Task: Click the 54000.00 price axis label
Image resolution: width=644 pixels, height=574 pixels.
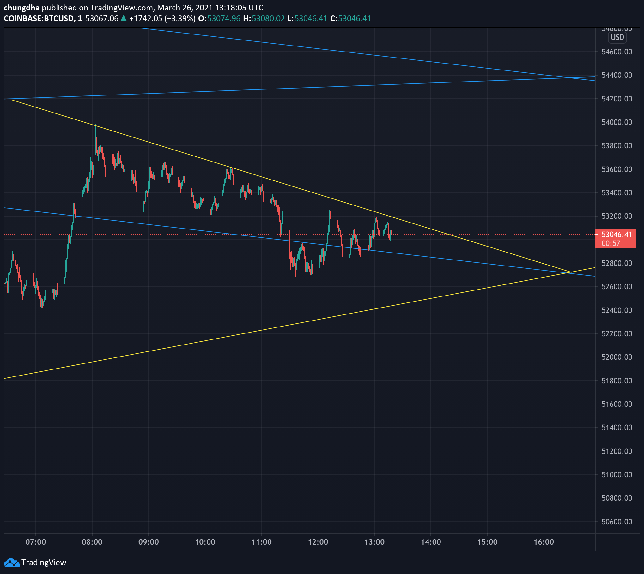Action: click(617, 122)
